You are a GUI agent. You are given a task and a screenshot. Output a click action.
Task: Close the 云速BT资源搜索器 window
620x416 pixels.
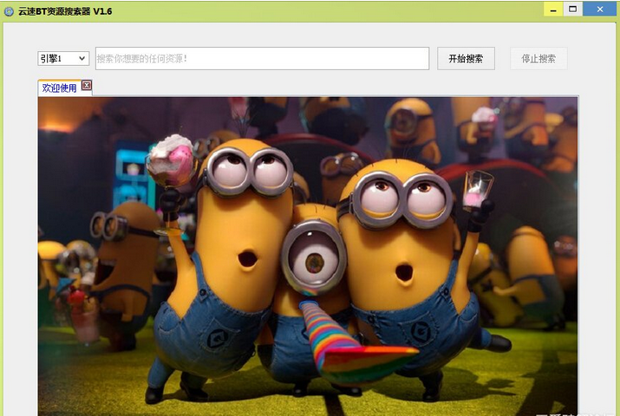click(599, 9)
